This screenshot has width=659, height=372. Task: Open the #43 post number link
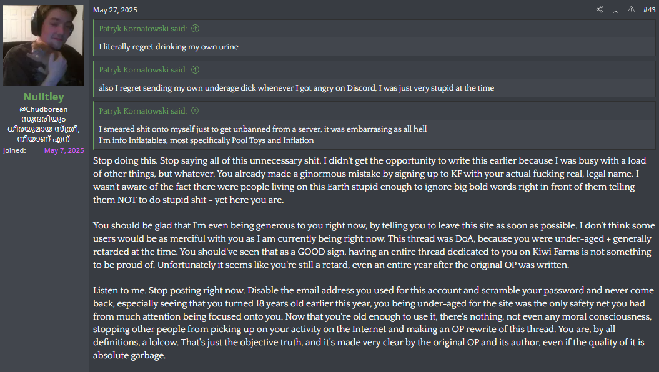(x=649, y=10)
